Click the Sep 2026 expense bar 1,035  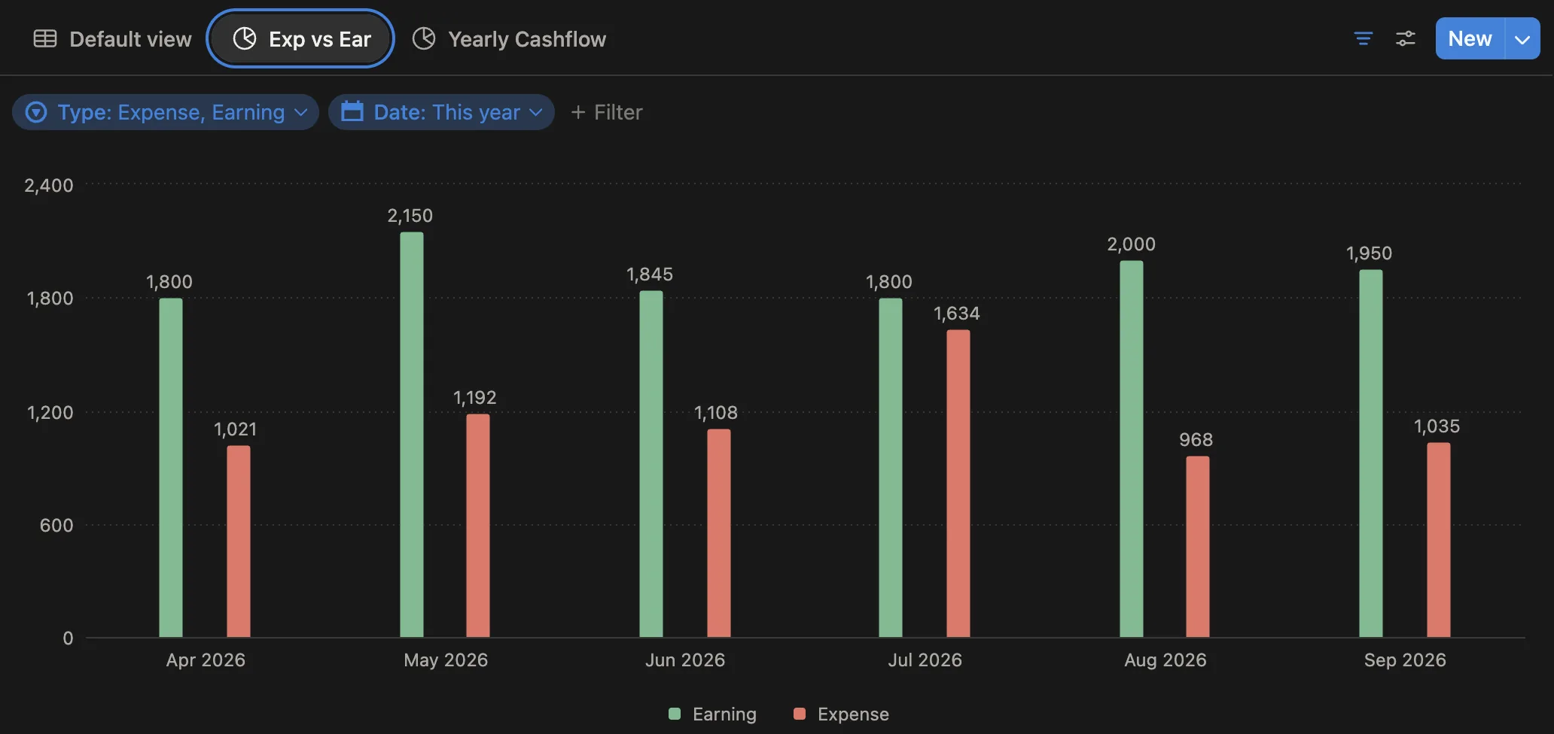tap(1439, 540)
